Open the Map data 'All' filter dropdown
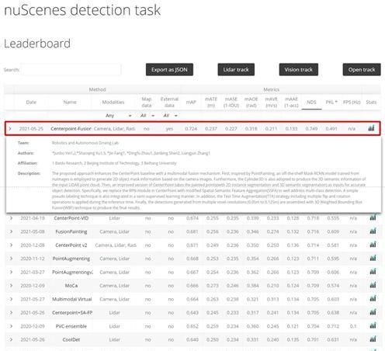This screenshot has height=351, width=385. point(147,116)
